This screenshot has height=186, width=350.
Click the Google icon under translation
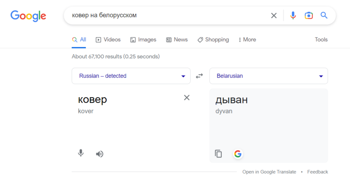coord(238,154)
